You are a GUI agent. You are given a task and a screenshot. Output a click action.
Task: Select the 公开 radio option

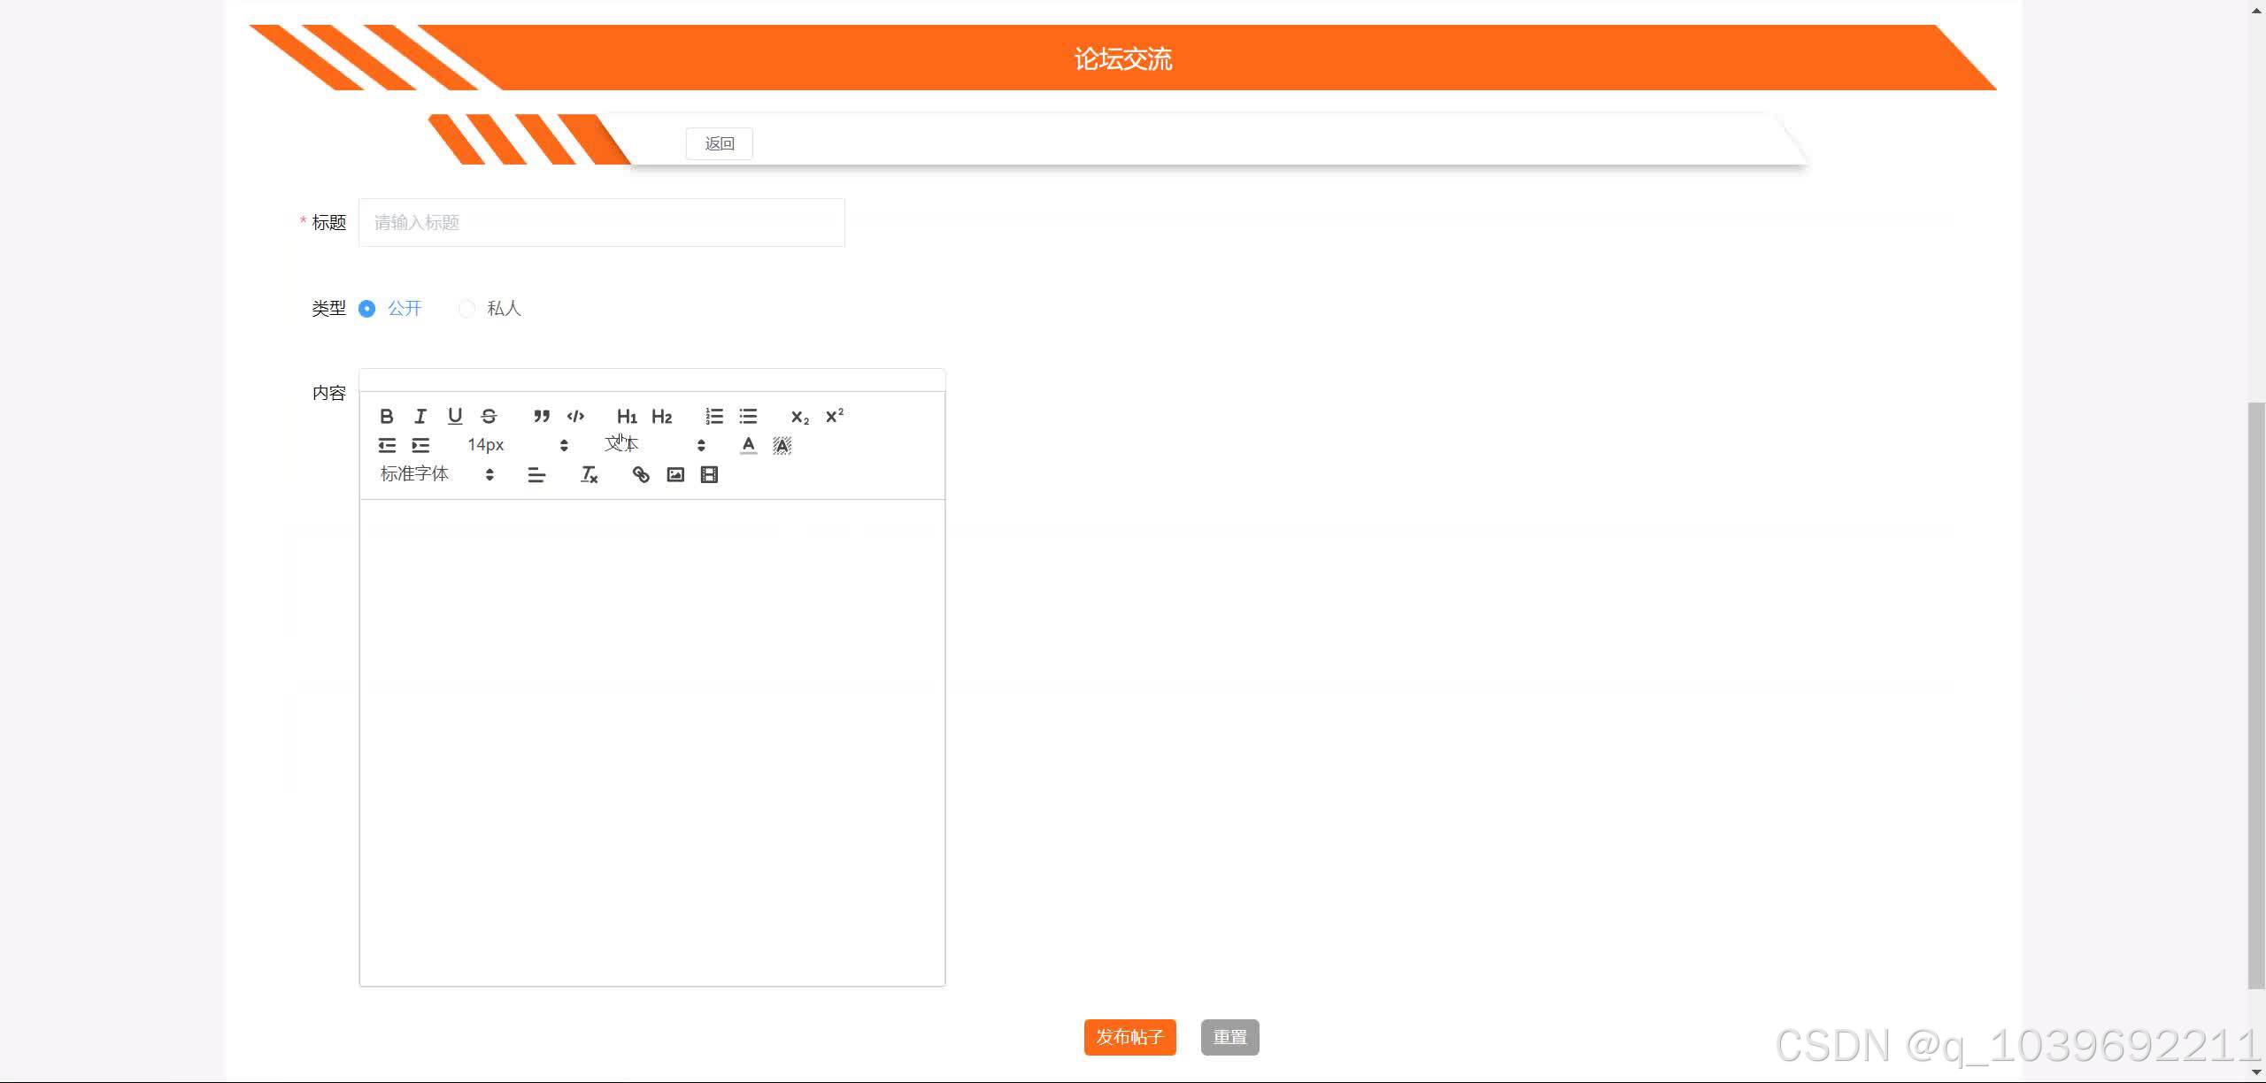click(367, 309)
